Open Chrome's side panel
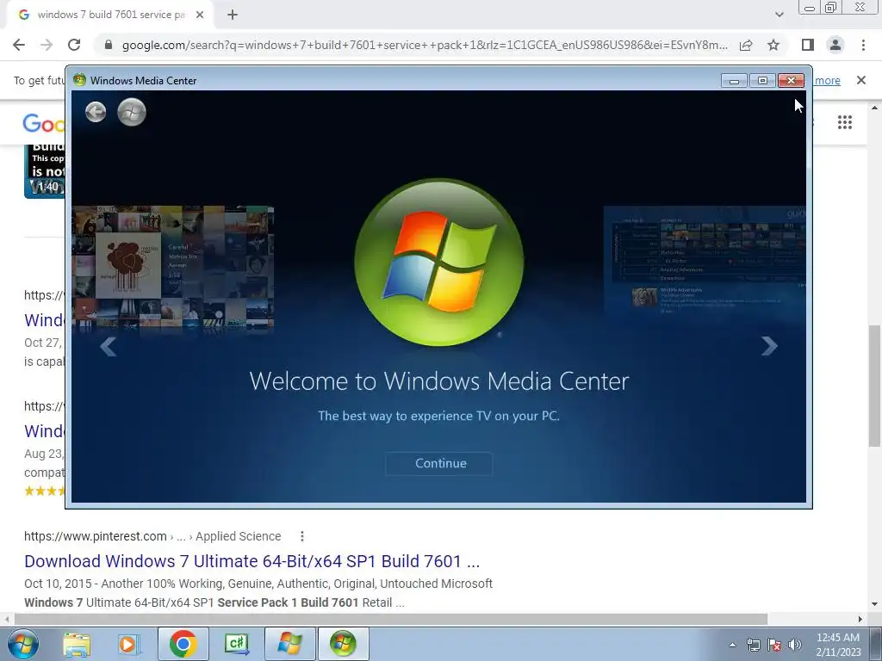The width and height of the screenshot is (882, 661). pyautogui.click(x=808, y=45)
